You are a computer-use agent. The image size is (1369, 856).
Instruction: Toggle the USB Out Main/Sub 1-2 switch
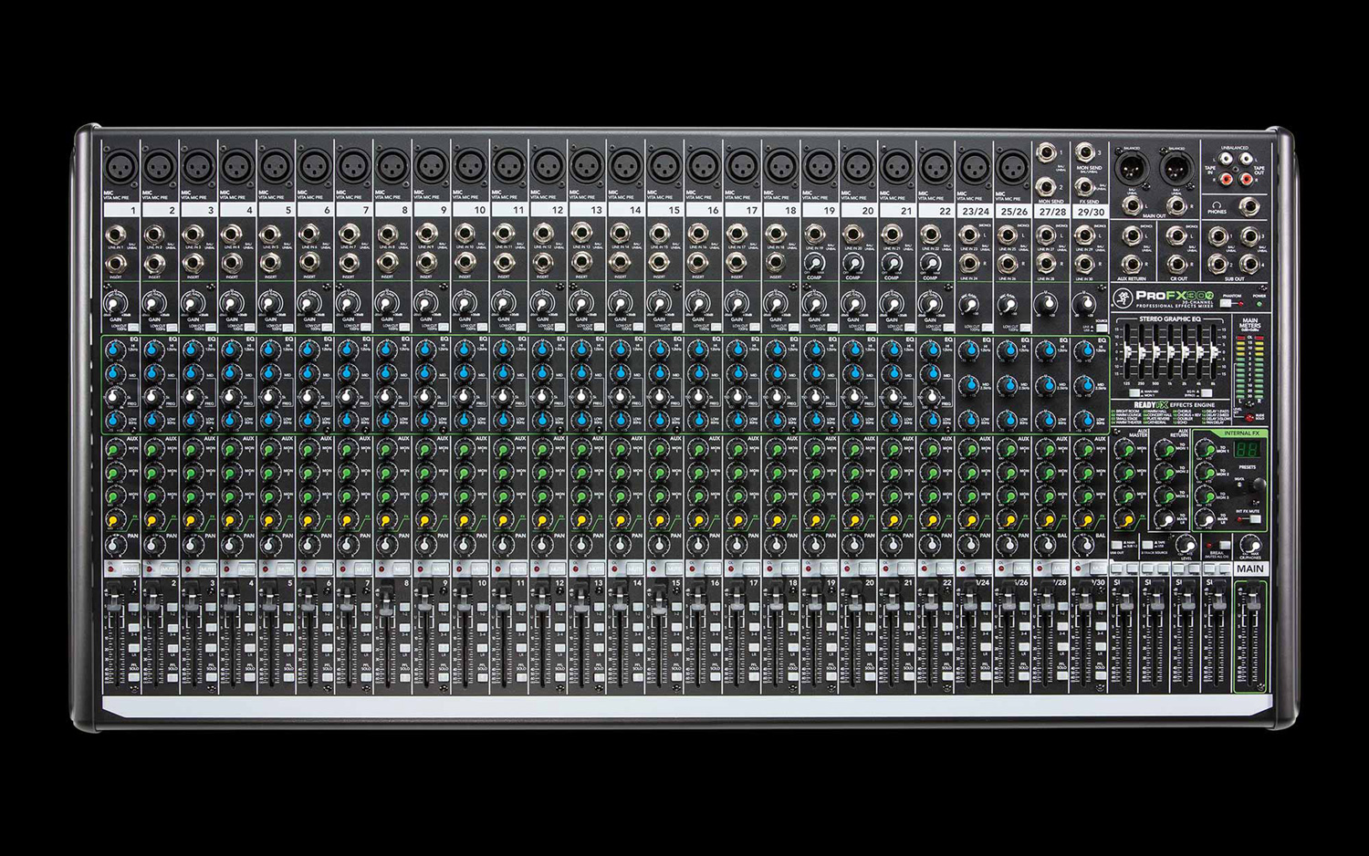tap(1116, 545)
